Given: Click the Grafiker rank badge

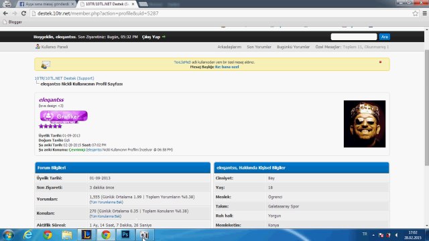Looking at the screenshot, I should pos(64,116).
